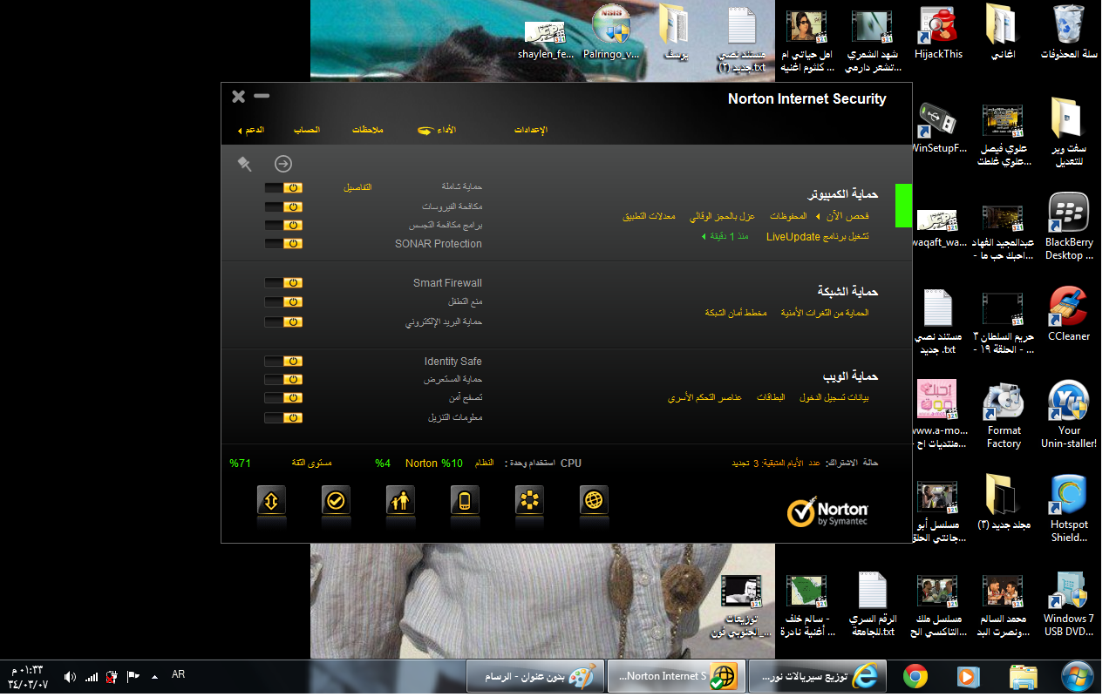Screen dimensions: 1116x697
Task: Open the WinSetupF... USB desktop icon
Action: click(x=938, y=127)
